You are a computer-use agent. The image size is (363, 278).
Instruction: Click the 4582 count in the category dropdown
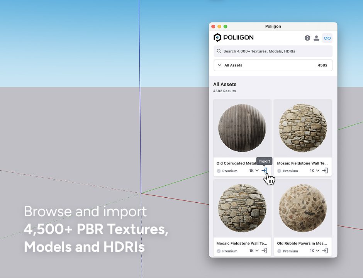coord(322,65)
